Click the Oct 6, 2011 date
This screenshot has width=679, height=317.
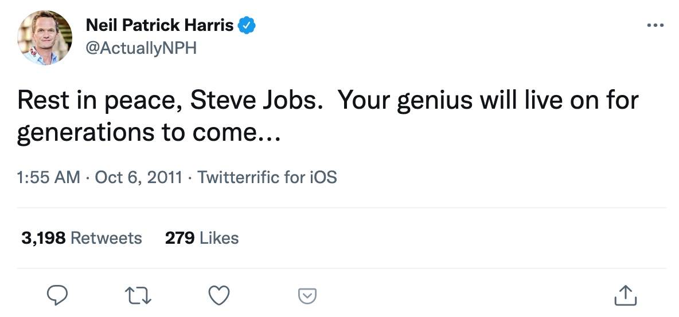[138, 177]
